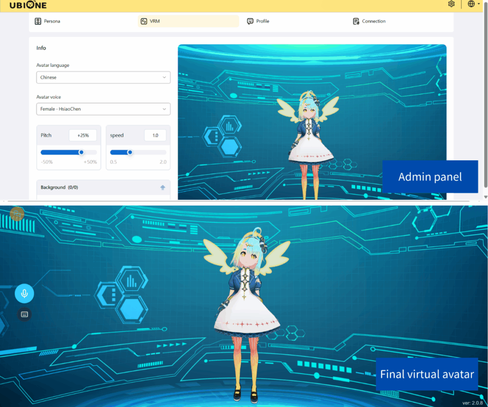The width and height of the screenshot is (488, 407).
Task: Click the Admin panel button
Action: (430, 177)
